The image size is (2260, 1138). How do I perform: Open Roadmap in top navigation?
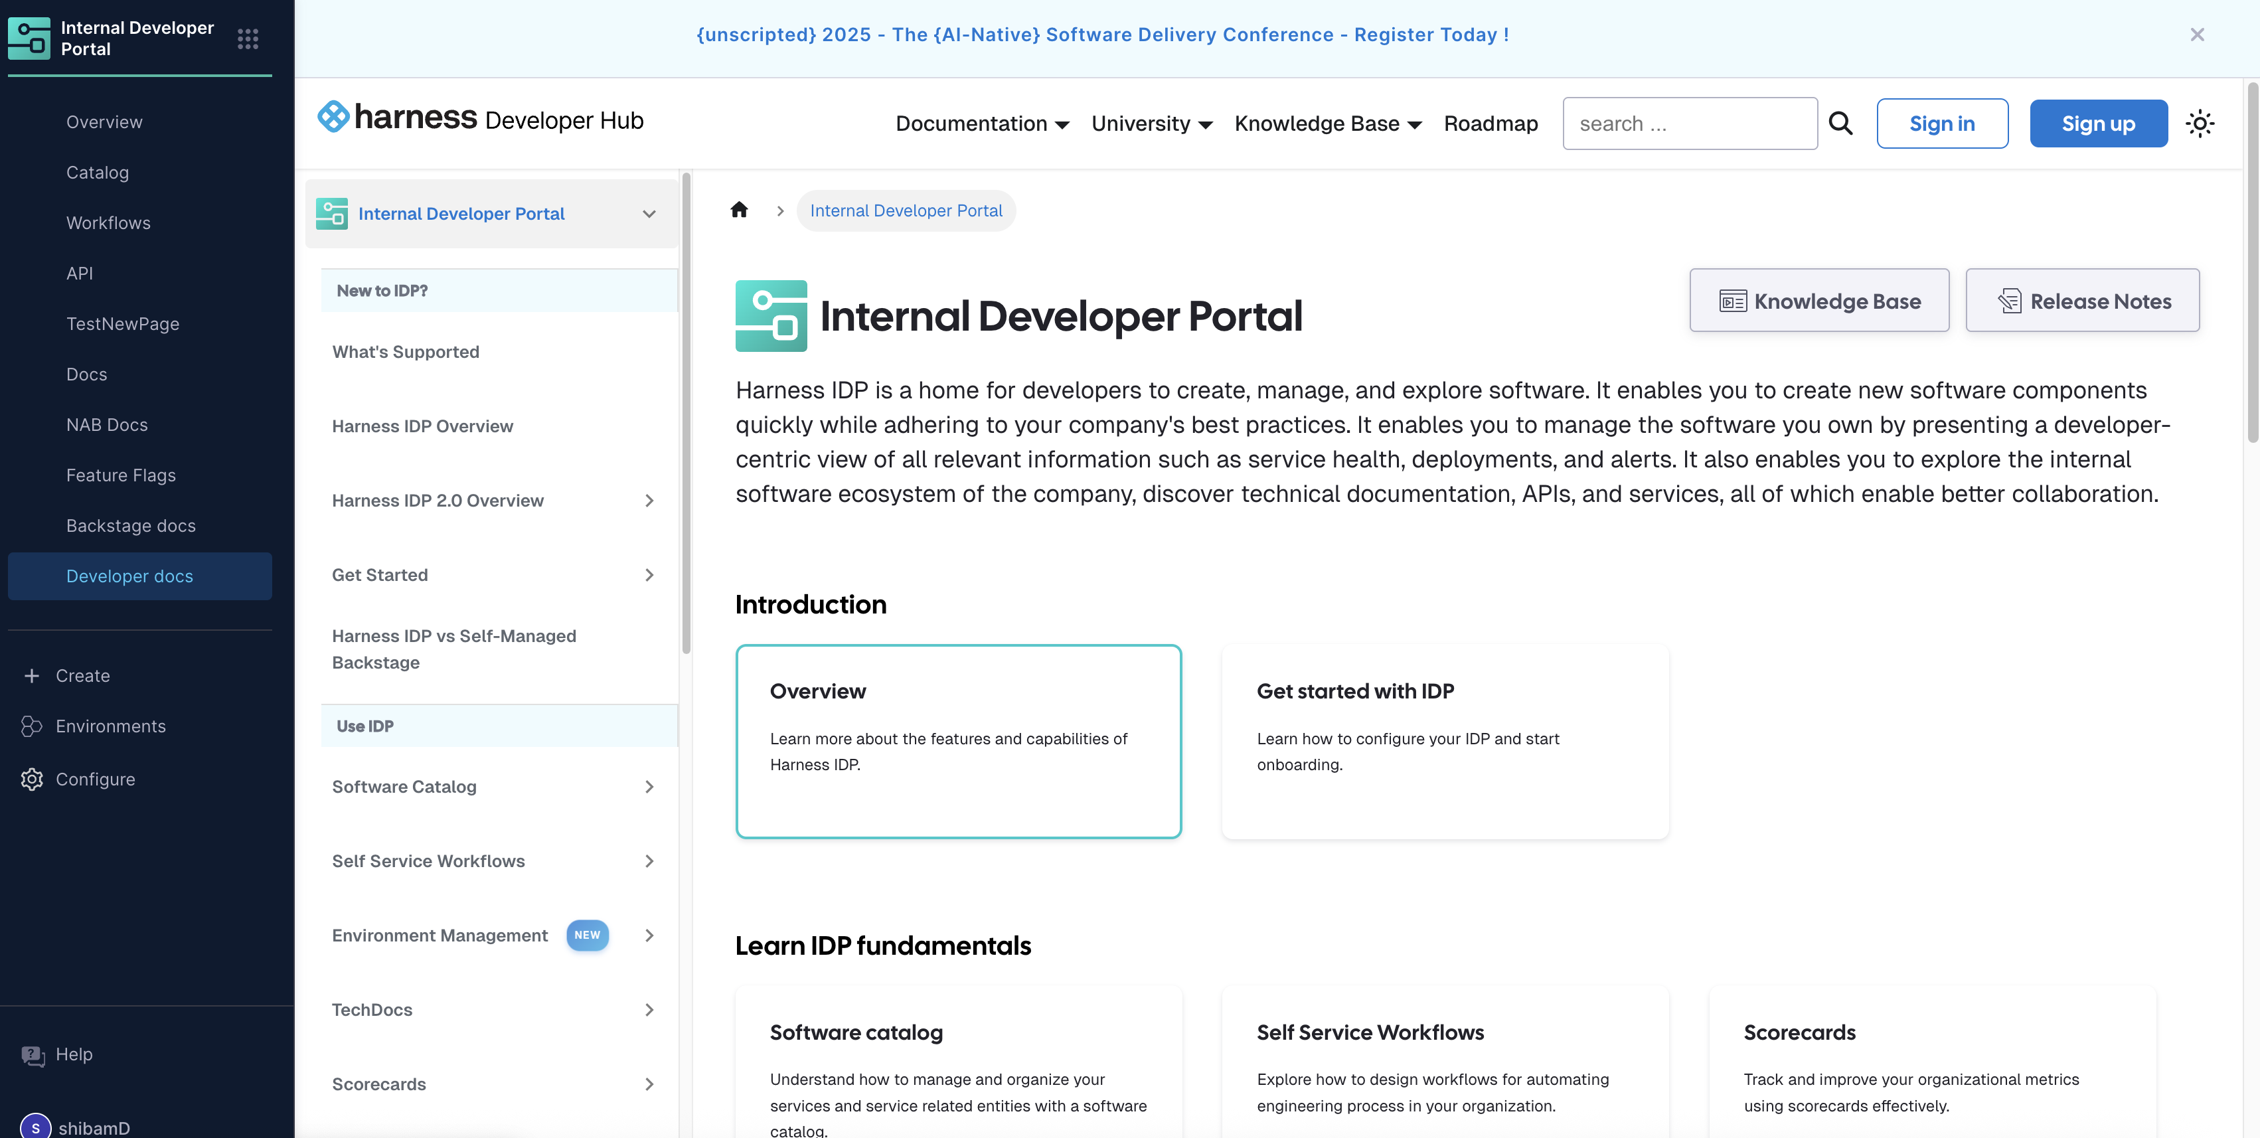click(1490, 123)
